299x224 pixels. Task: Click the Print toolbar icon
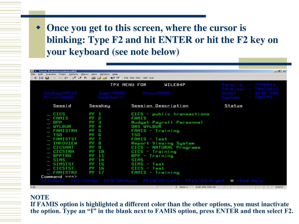point(93,78)
